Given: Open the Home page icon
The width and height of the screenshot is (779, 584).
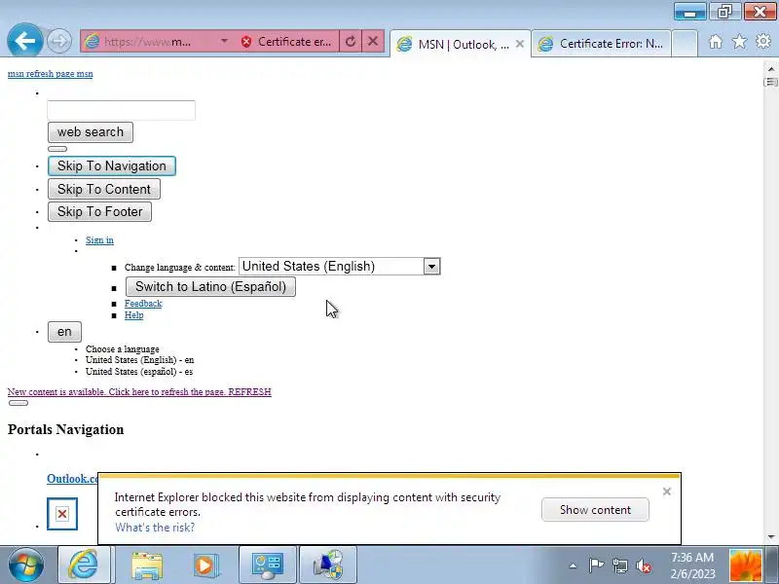Looking at the screenshot, I should (716, 42).
